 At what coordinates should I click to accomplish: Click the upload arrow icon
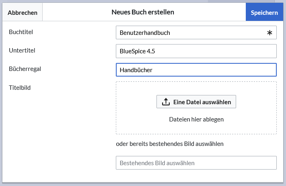coord(166,102)
